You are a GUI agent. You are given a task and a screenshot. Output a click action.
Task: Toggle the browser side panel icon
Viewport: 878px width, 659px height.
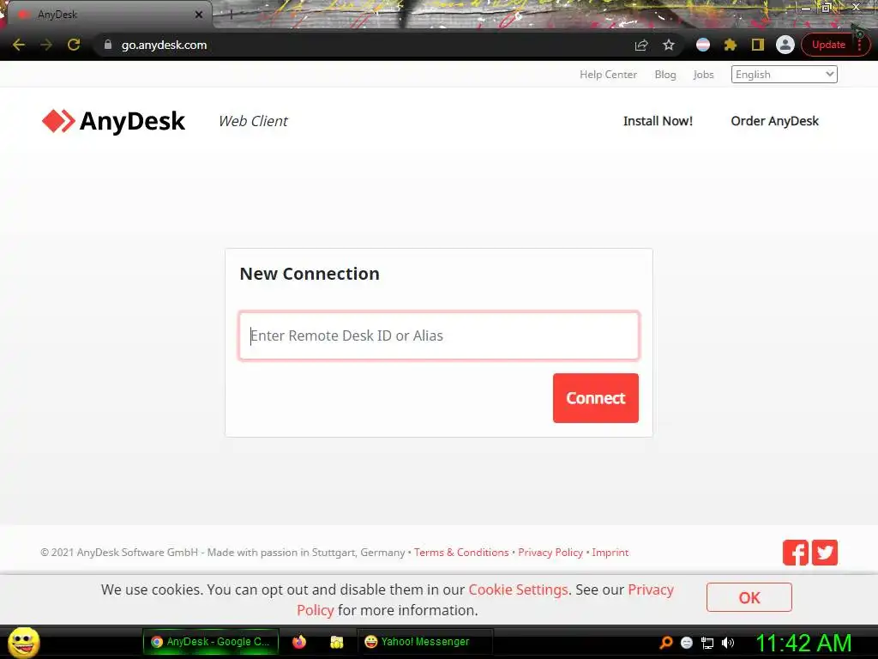pos(758,45)
